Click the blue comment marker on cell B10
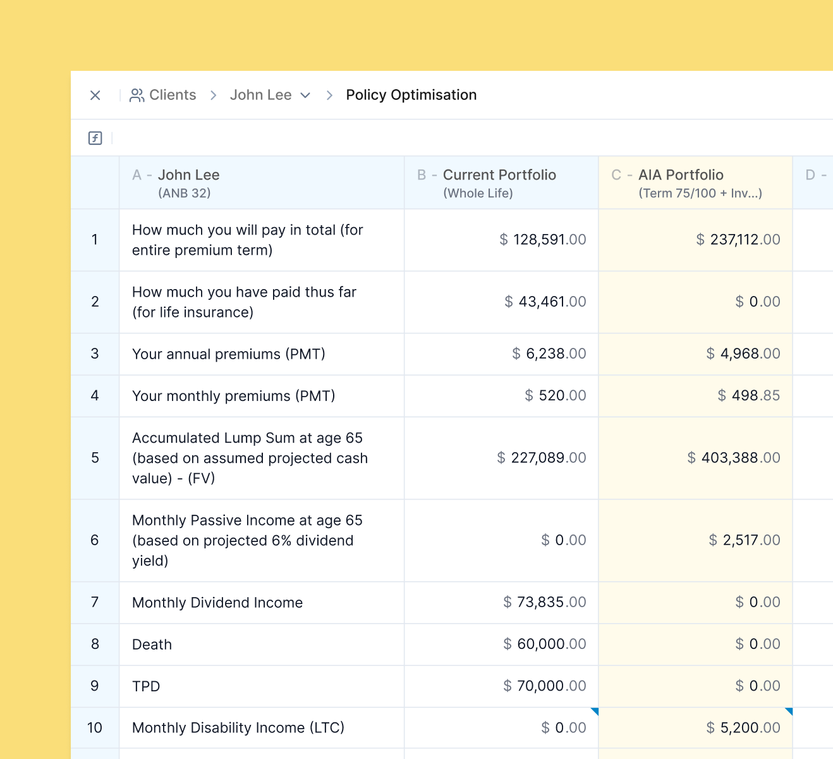The width and height of the screenshot is (833, 759). pos(595,711)
